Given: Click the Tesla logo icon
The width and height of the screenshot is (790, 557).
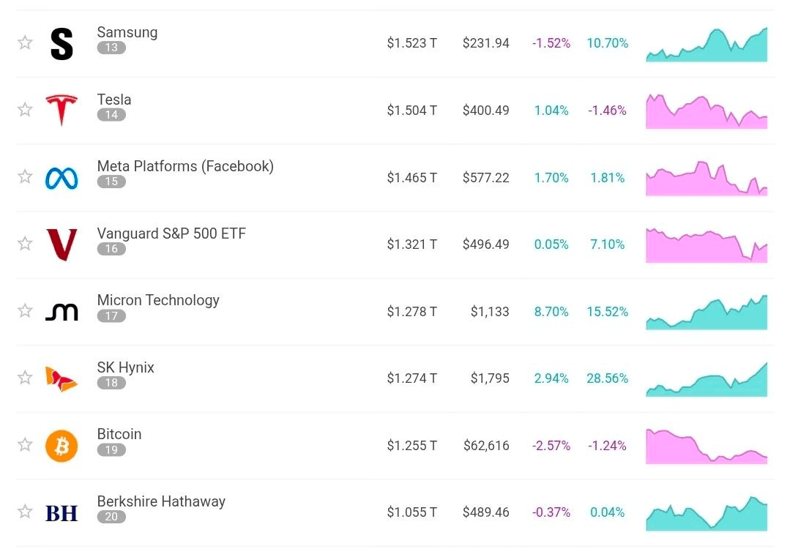Looking at the screenshot, I should pyautogui.click(x=62, y=110).
